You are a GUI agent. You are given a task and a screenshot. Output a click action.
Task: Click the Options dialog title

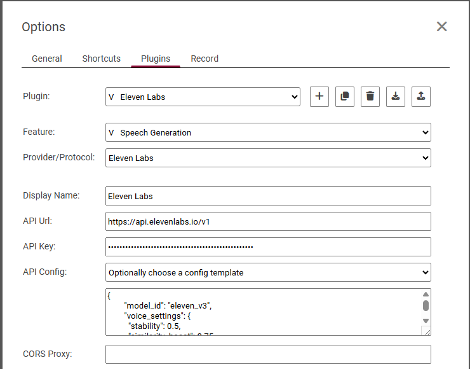coord(43,27)
